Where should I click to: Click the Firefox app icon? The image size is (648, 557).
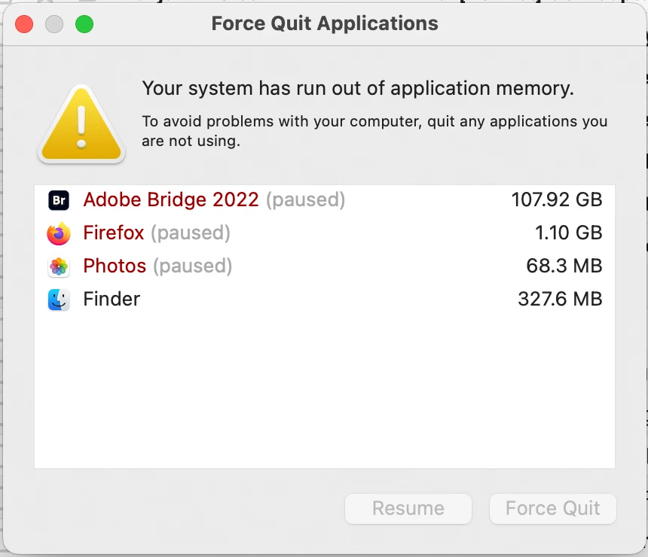(x=59, y=233)
